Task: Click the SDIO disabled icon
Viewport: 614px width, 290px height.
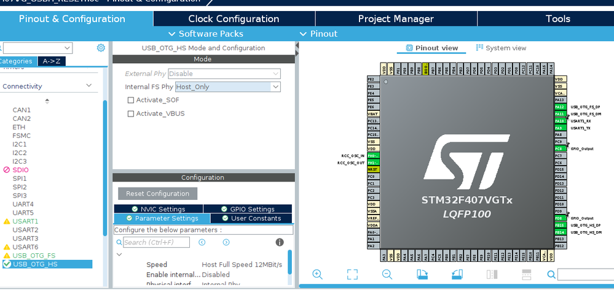Action: (7, 170)
